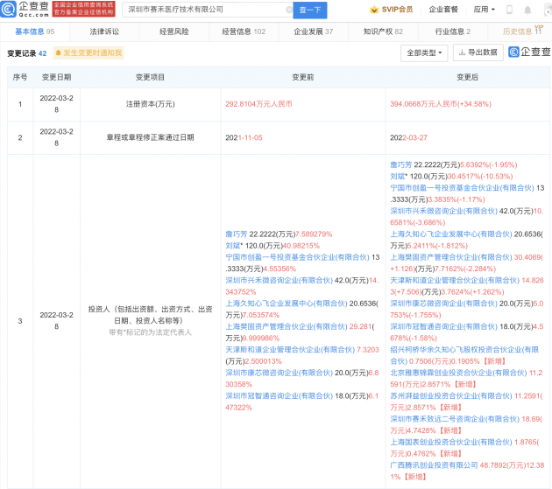Click the 导出数据 export button
This screenshot has width=552, height=489.
coord(478,52)
